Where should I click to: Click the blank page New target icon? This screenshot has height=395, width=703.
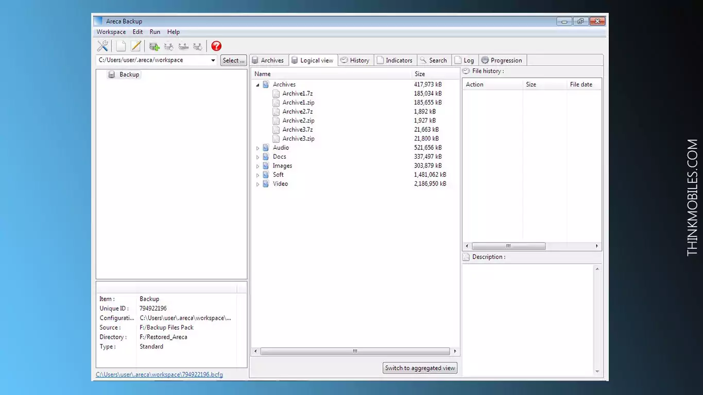[121, 46]
